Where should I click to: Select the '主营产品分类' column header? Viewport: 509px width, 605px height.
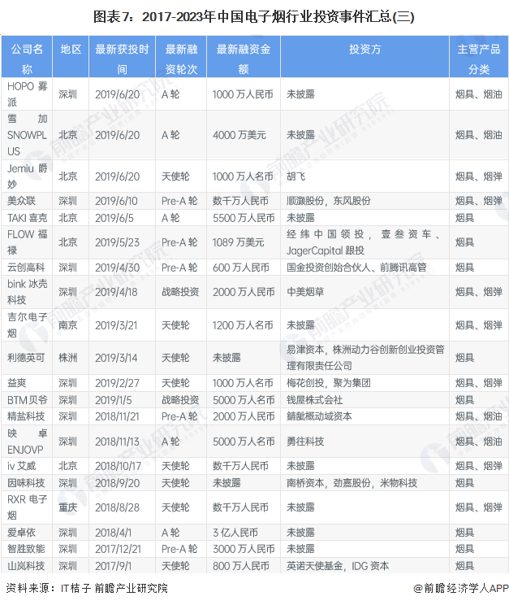coord(479,59)
